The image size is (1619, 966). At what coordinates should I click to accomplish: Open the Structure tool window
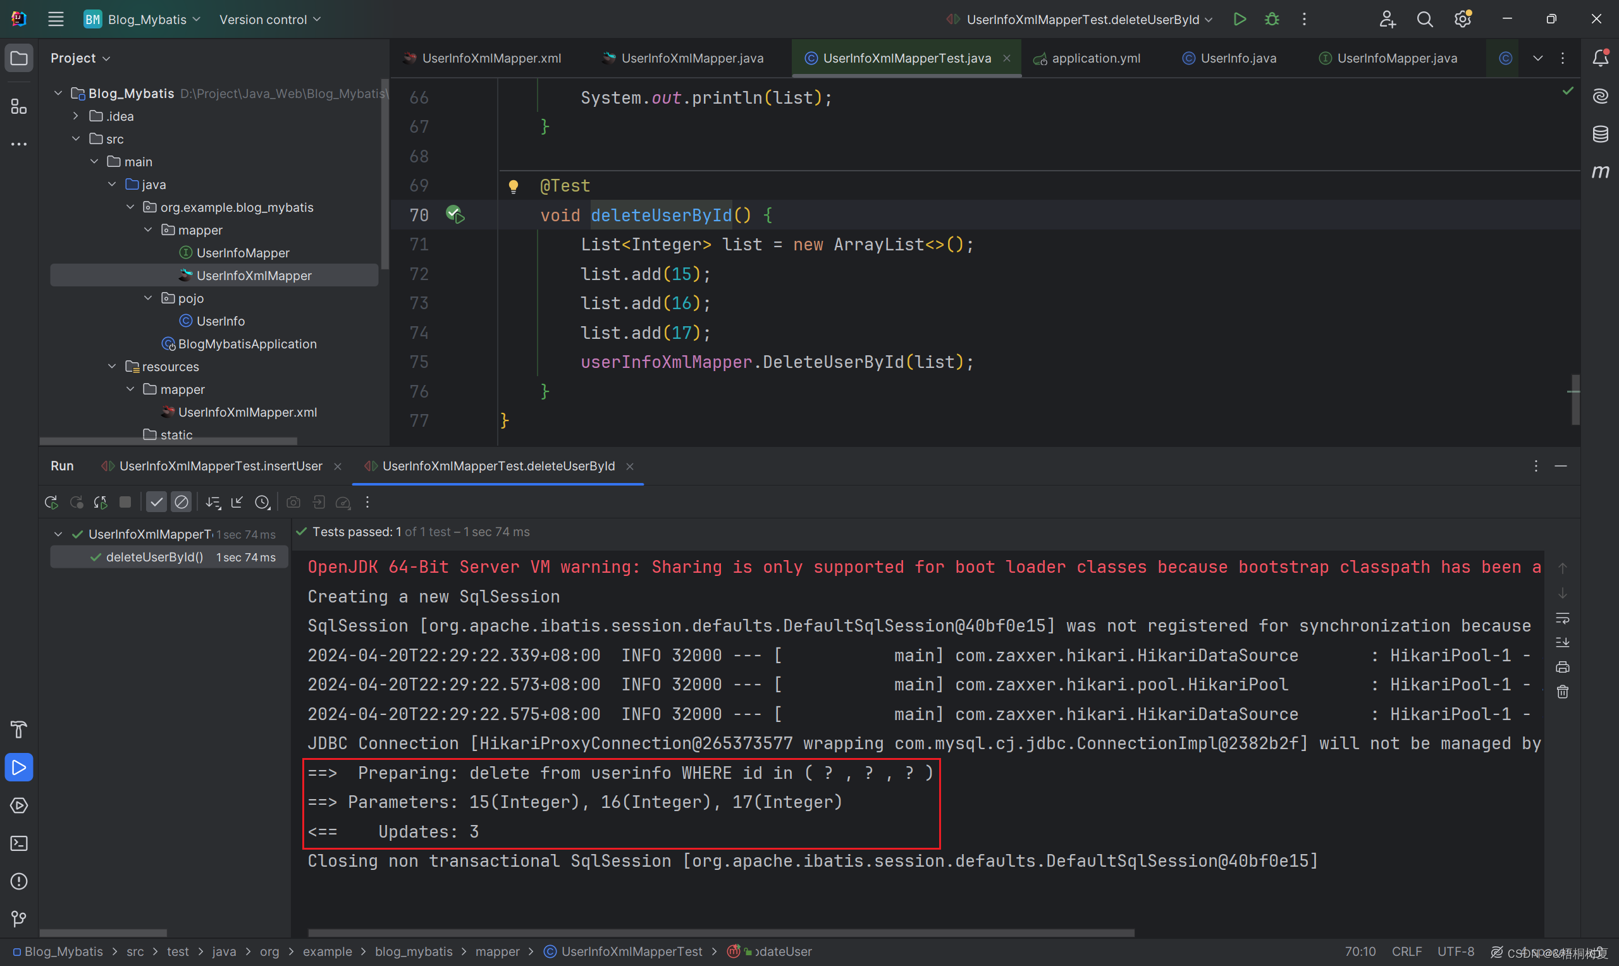19,106
